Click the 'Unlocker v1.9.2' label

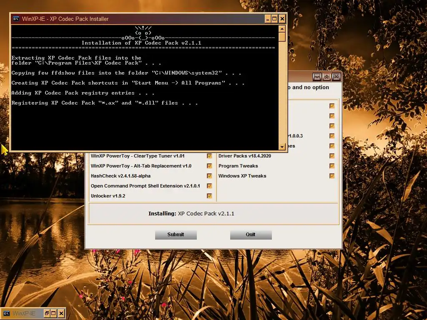click(x=108, y=196)
